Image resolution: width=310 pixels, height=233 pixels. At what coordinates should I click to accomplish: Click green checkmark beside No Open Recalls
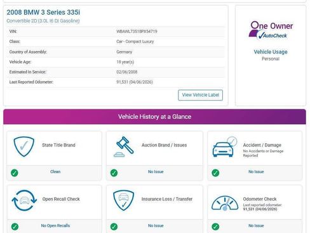click(x=15, y=227)
